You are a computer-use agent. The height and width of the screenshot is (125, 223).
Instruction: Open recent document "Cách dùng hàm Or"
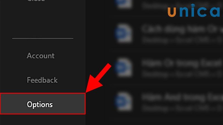coord(182,29)
